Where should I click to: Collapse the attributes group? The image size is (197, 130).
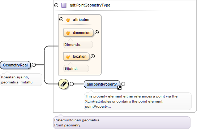pyautogui.click(x=61, y=19)
